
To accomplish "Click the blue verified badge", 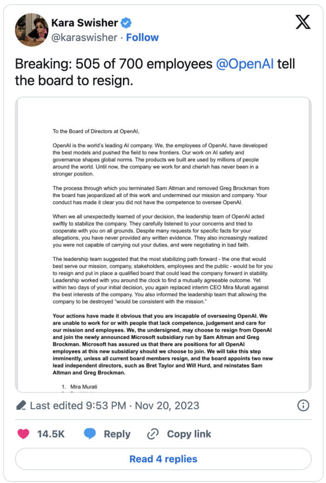I will [126, 23].
